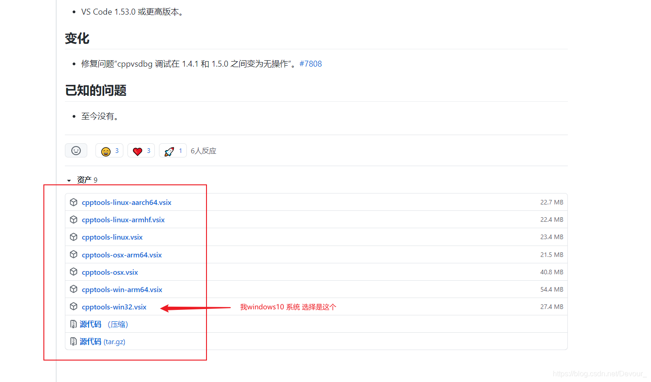Click package icon beside cpptools-linux-aarch64.vsix
Screen dimensions: 651x382
pos(73,202)
